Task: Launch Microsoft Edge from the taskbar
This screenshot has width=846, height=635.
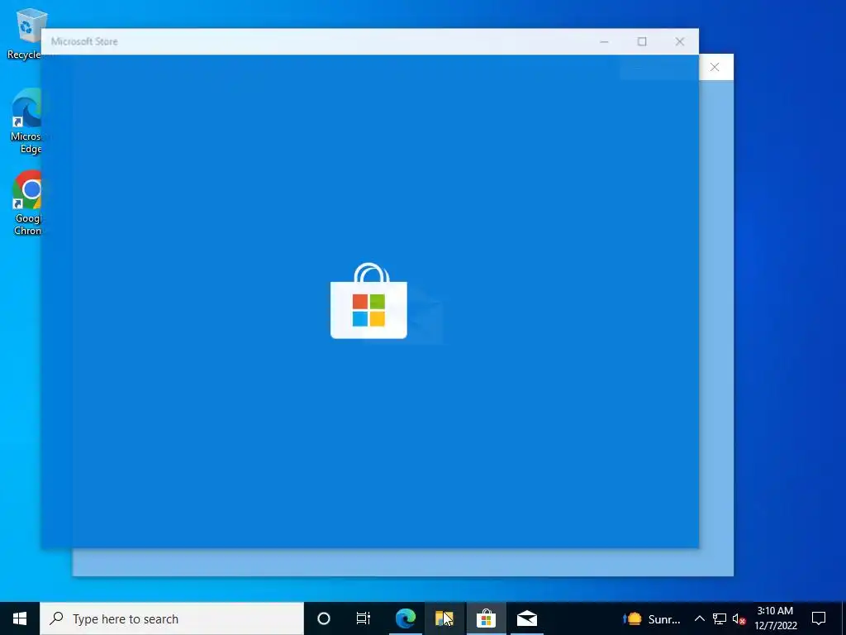Action: click(405, 618)
